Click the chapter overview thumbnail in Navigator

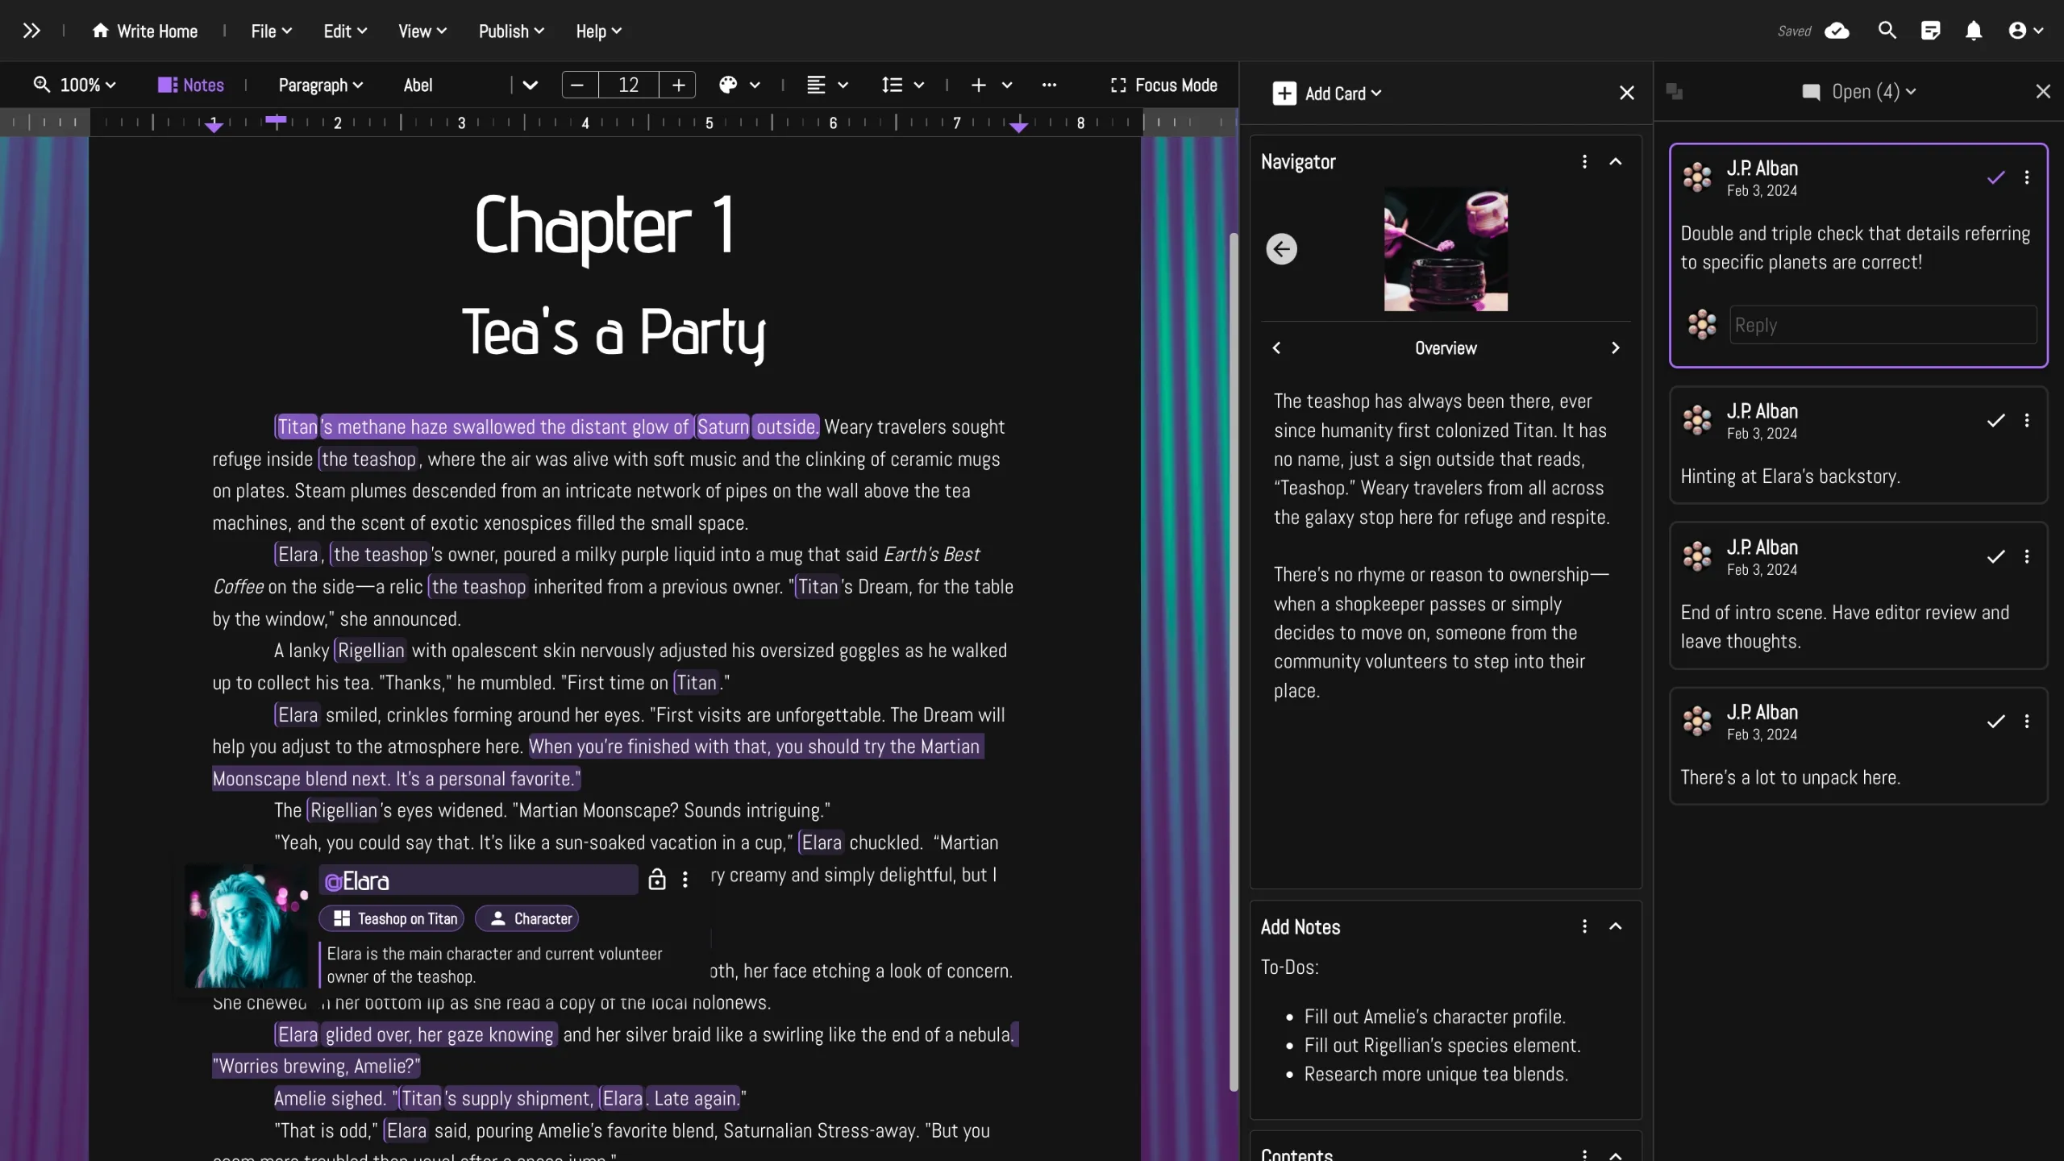(1443, 248)
